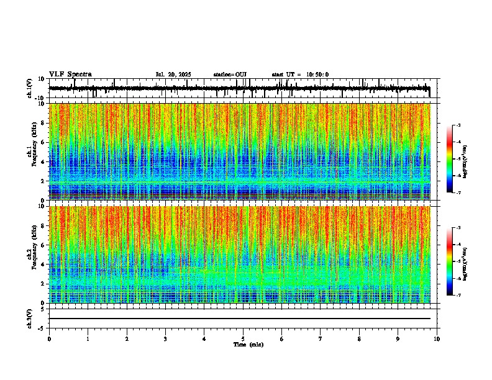Click the "station=OUJ" label
This screenshot has width=492, height=380.
pos(230,75)
